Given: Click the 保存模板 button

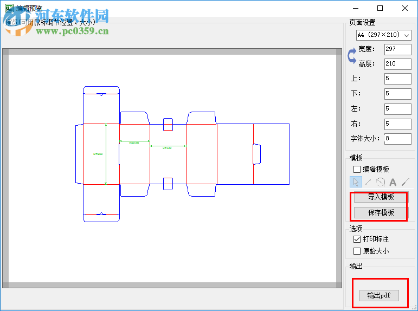Looking at the screenshot, I should click(x=381, y=213).
